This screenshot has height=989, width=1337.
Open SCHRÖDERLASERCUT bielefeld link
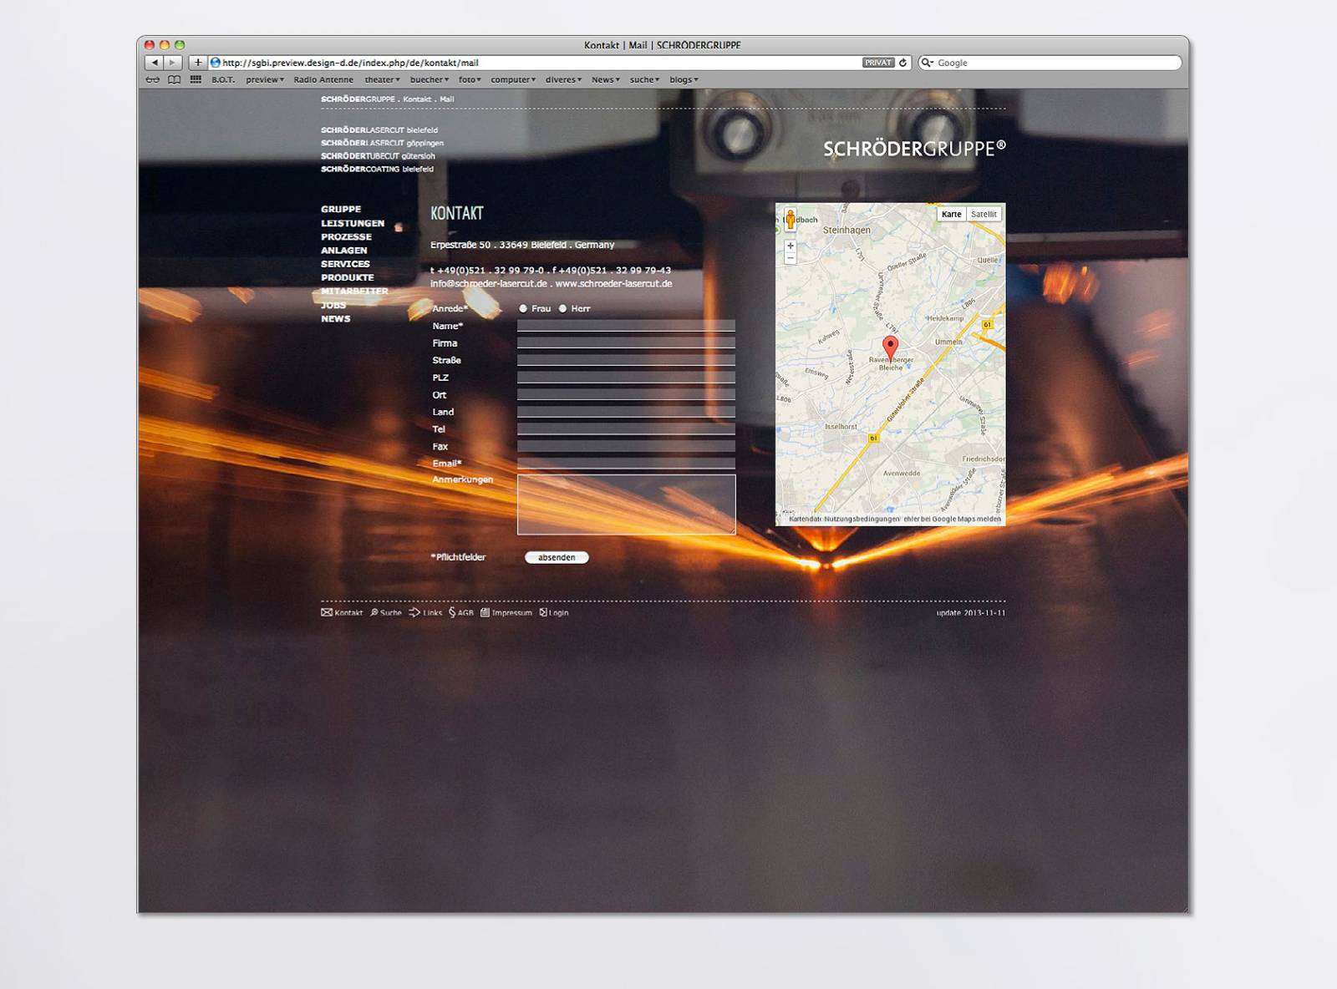(x=379, y=130)
